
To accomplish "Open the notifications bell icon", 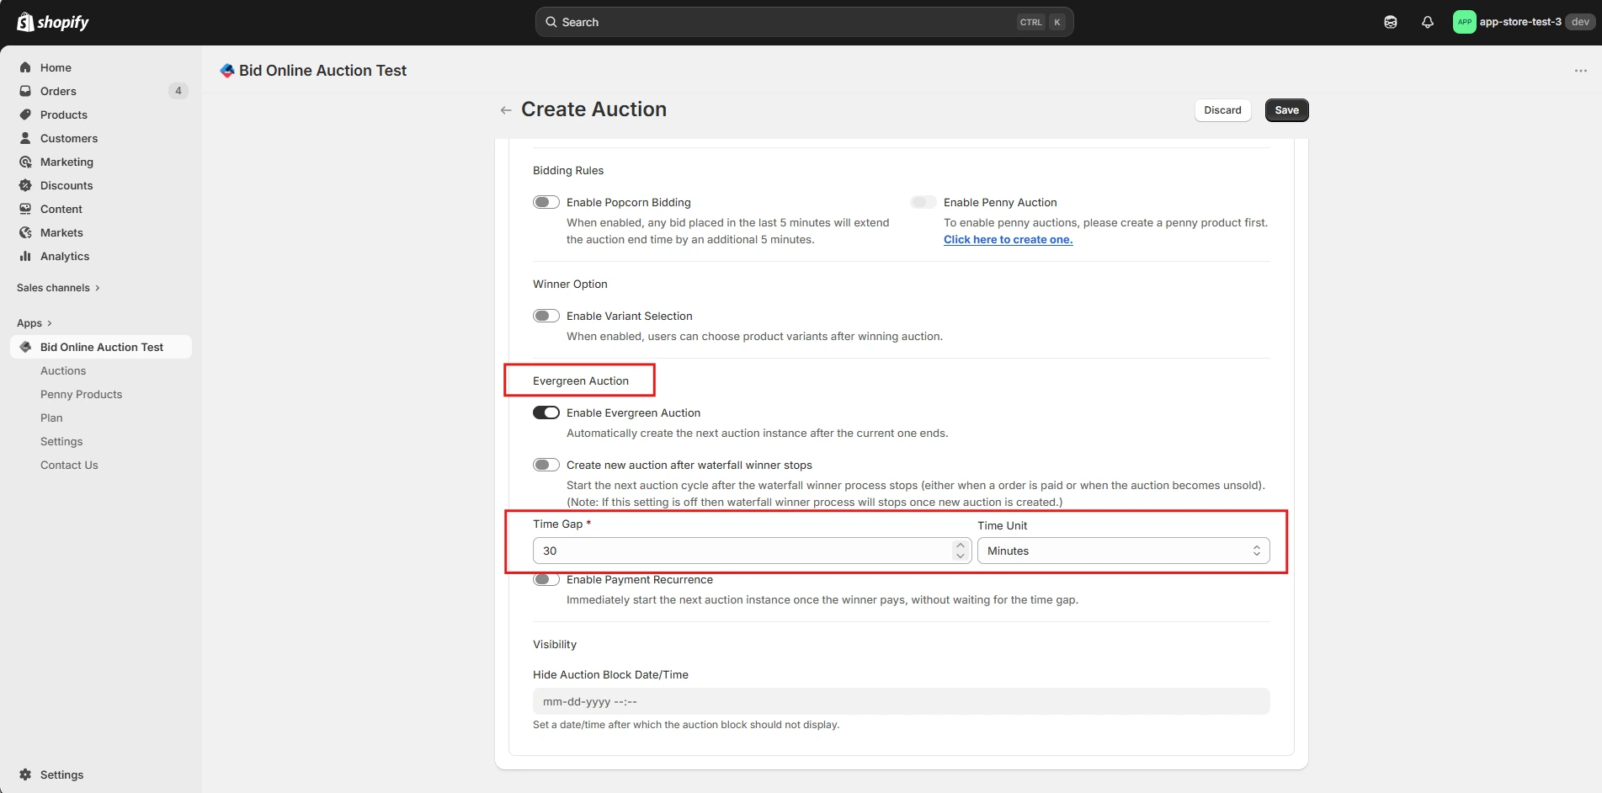I will (1427, 22).
